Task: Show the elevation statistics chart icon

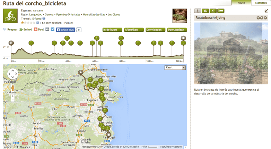Action: point(205,11)
